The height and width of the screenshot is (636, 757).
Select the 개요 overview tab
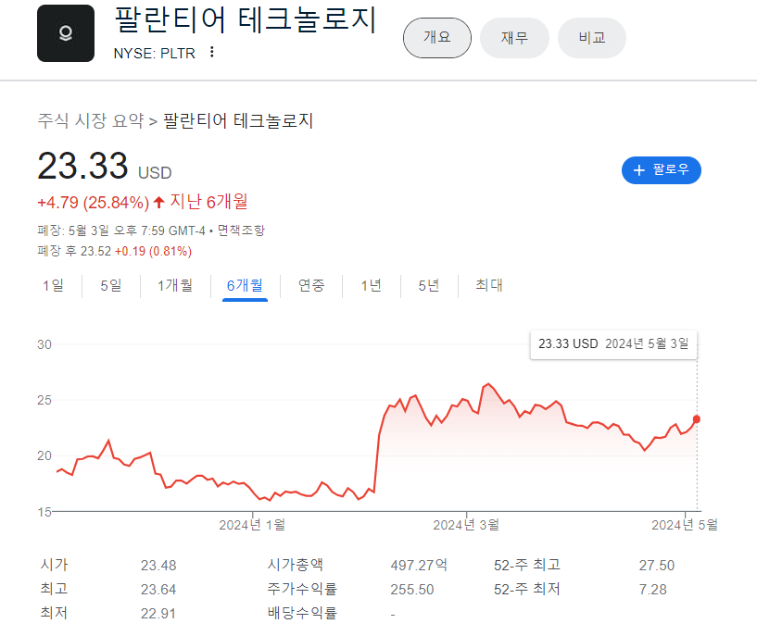tap(437, 38)
